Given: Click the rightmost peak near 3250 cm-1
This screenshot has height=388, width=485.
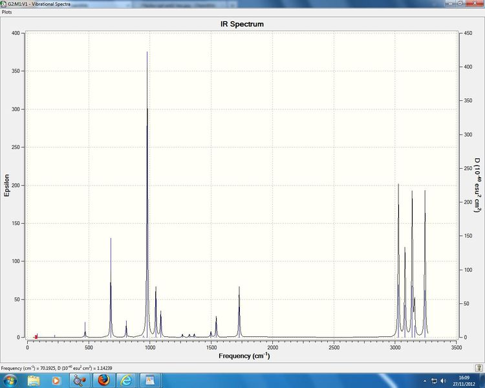Looking at the screenshot, I should (425, 263).
